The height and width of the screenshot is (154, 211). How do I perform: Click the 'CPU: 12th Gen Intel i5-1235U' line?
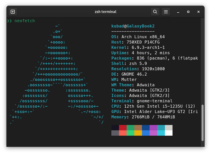pos(153,106)
